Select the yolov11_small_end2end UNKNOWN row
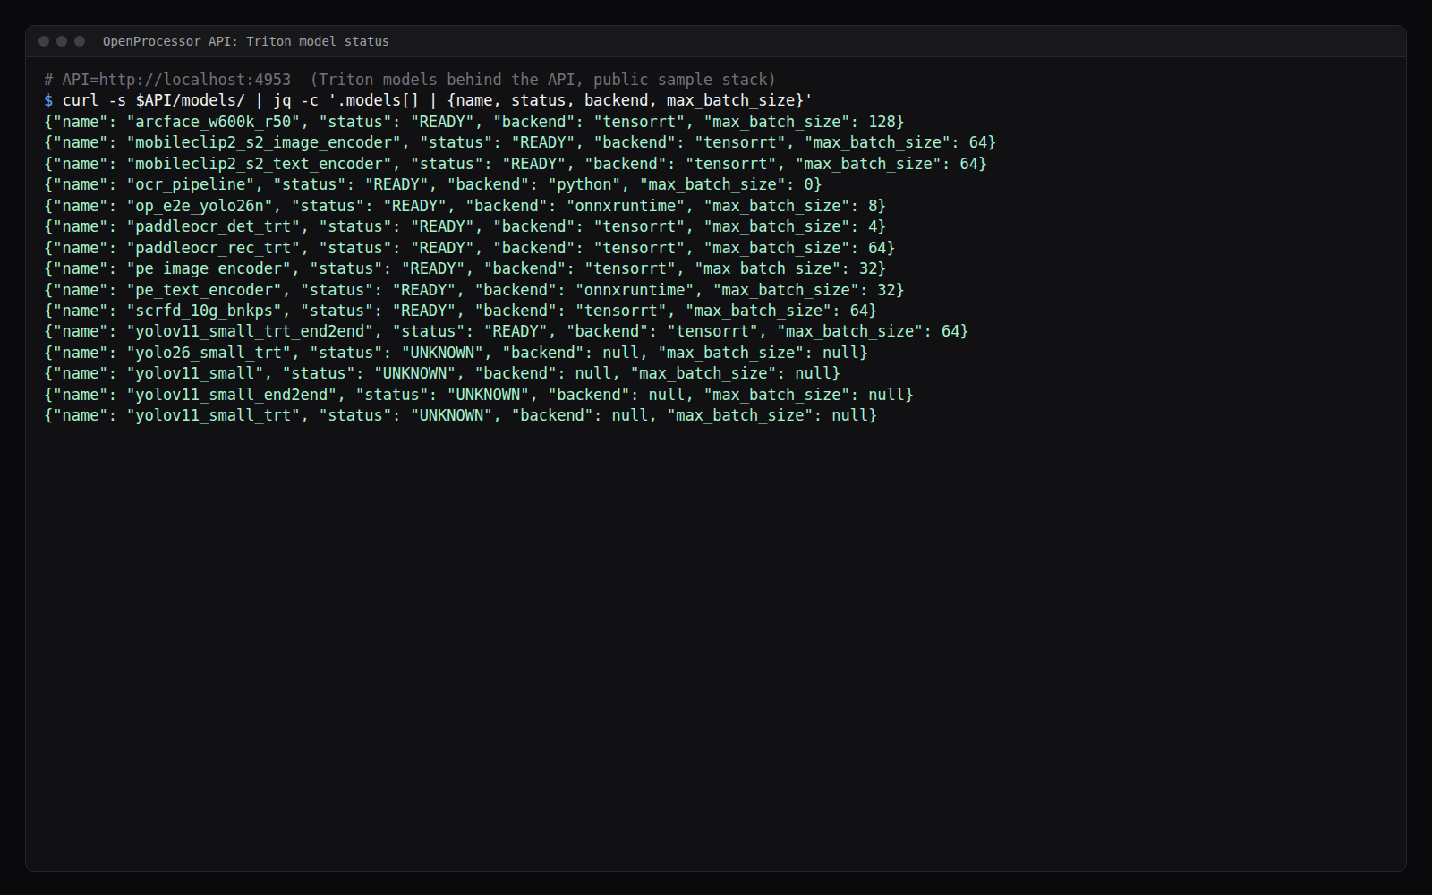Image resolution: width=1432 pixels, height=895 pixels. [x=479, y=395]
